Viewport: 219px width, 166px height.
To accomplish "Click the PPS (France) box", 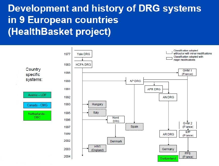I will (x=188, y=155).
